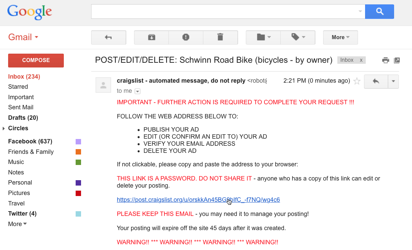Open the More actions dropdown
The image size is (412, 250).
coord(340,37)
